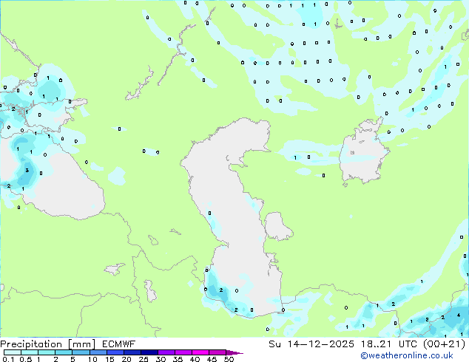469x362 pixels.
Task: Click the 1–2 mm legend color swatch
Action: (47, 352)
